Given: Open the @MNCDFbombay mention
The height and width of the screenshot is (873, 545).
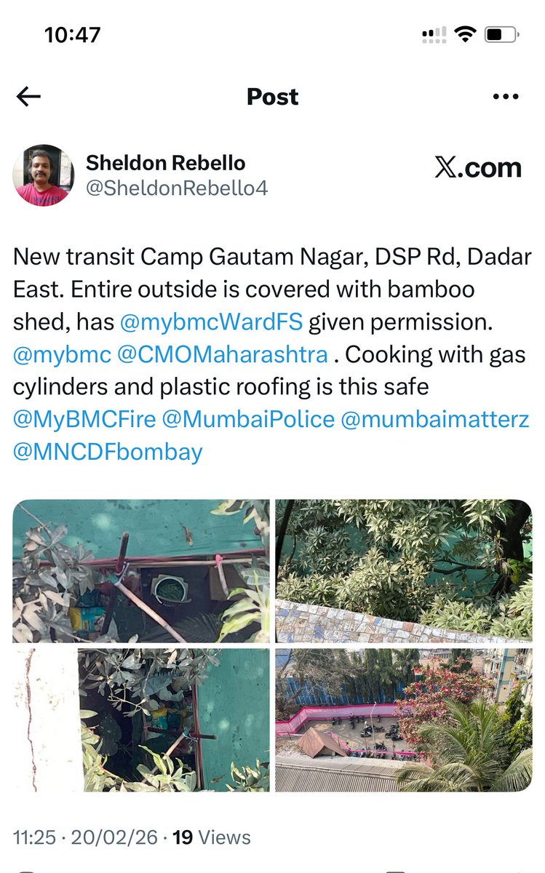Looking at the screenshot, I should 108,453.
